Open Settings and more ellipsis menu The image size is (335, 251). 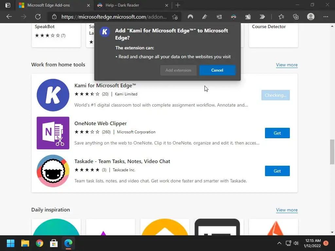pos(326,17)
